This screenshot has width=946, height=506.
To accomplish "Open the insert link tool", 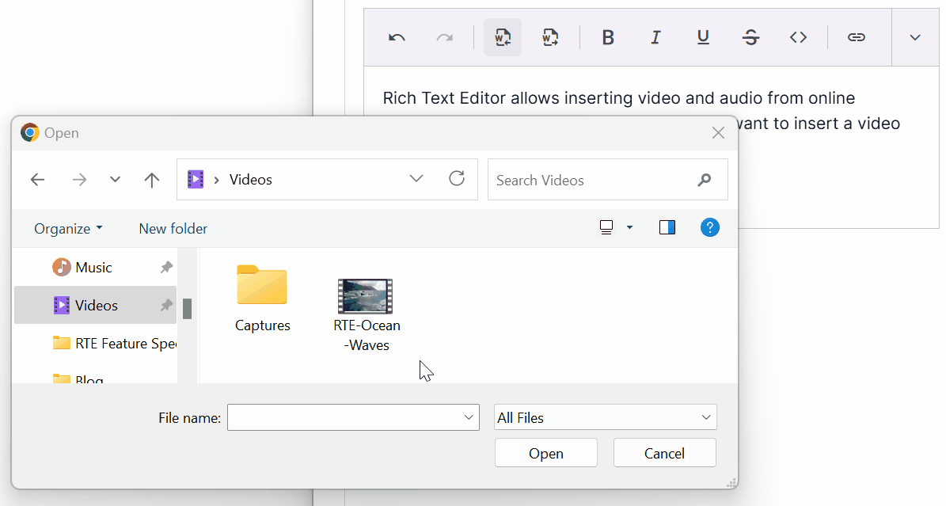I will coord(856,36).
